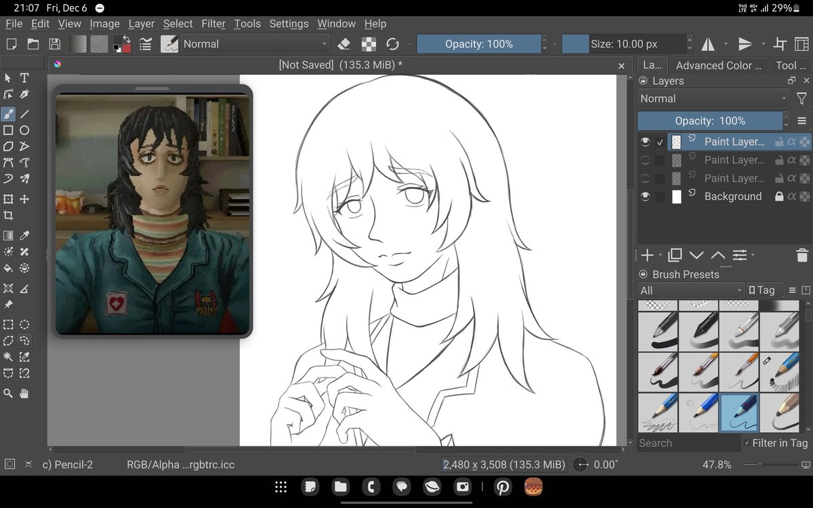
Task: Open the brush presets All tag dropdown
Action: pos(690,290)
